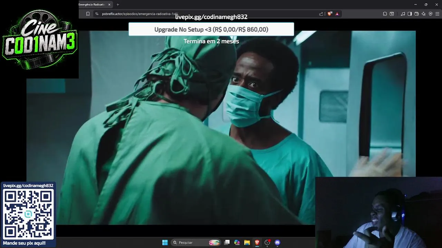Open File Explorer from taskbar
The height and width of the screenshot is (248, 442).
[247, 242]
